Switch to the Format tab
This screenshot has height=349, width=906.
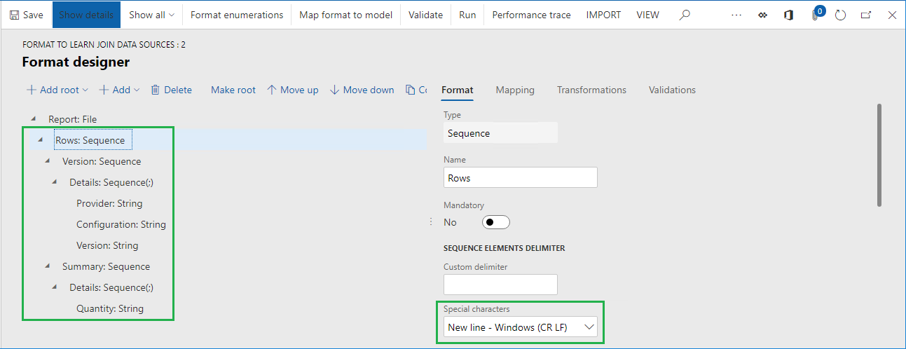point(458,90)
